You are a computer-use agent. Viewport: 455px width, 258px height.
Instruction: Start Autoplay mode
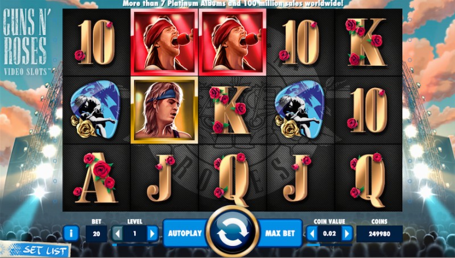185,233
